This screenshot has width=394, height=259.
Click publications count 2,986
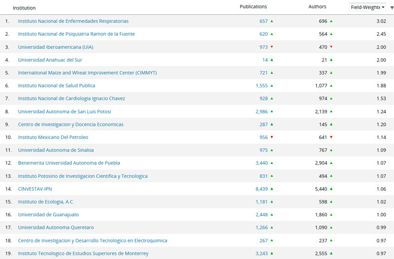262,112
